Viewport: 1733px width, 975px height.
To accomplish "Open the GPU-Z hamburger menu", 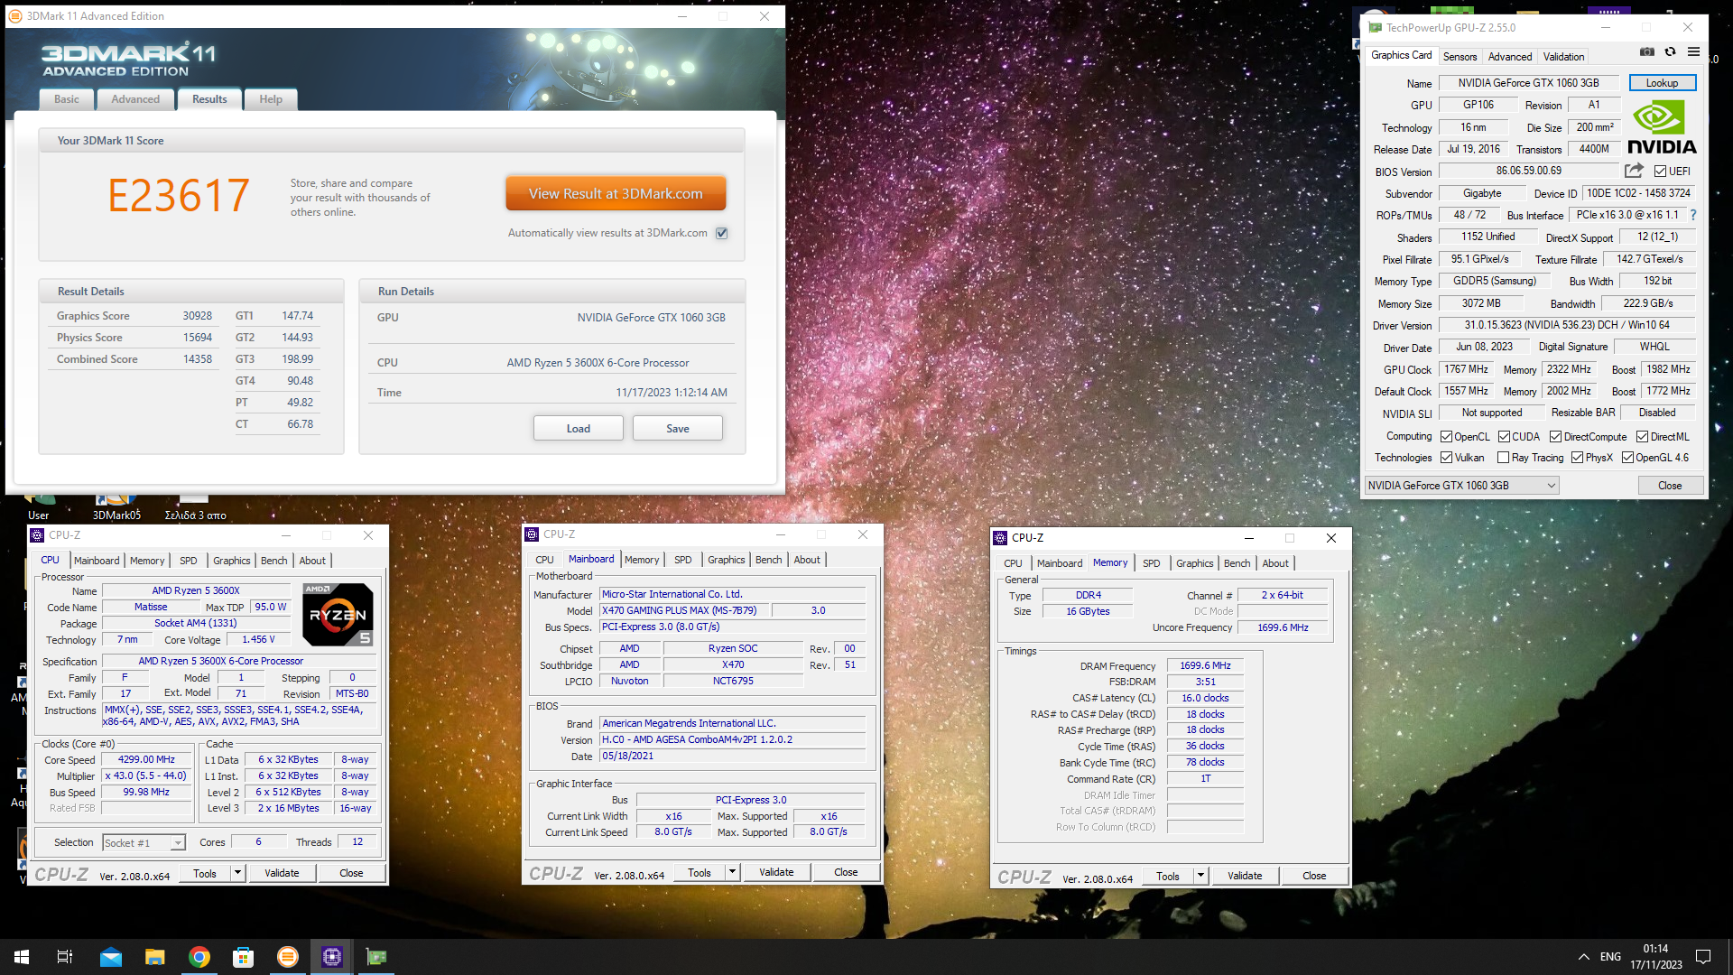I will 1693,52.
